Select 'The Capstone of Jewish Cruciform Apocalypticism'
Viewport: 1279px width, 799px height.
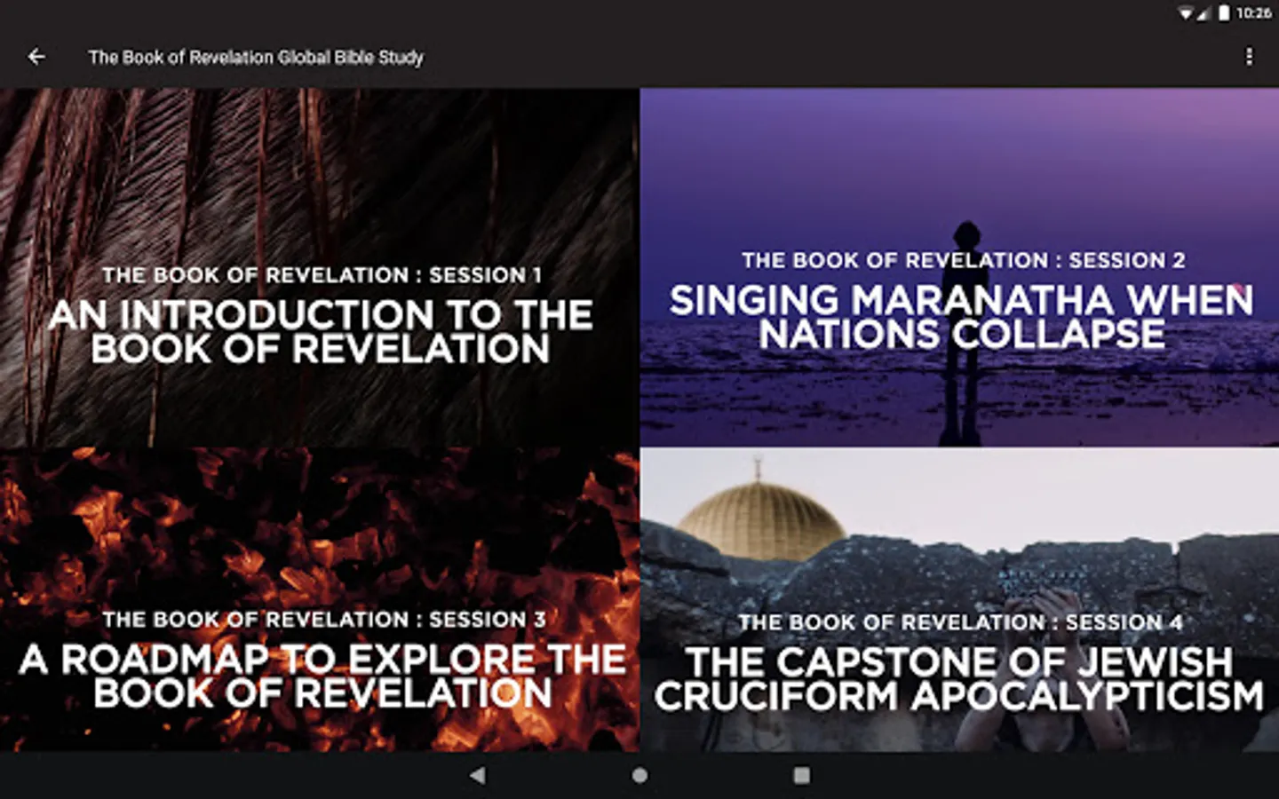[959, 680]
